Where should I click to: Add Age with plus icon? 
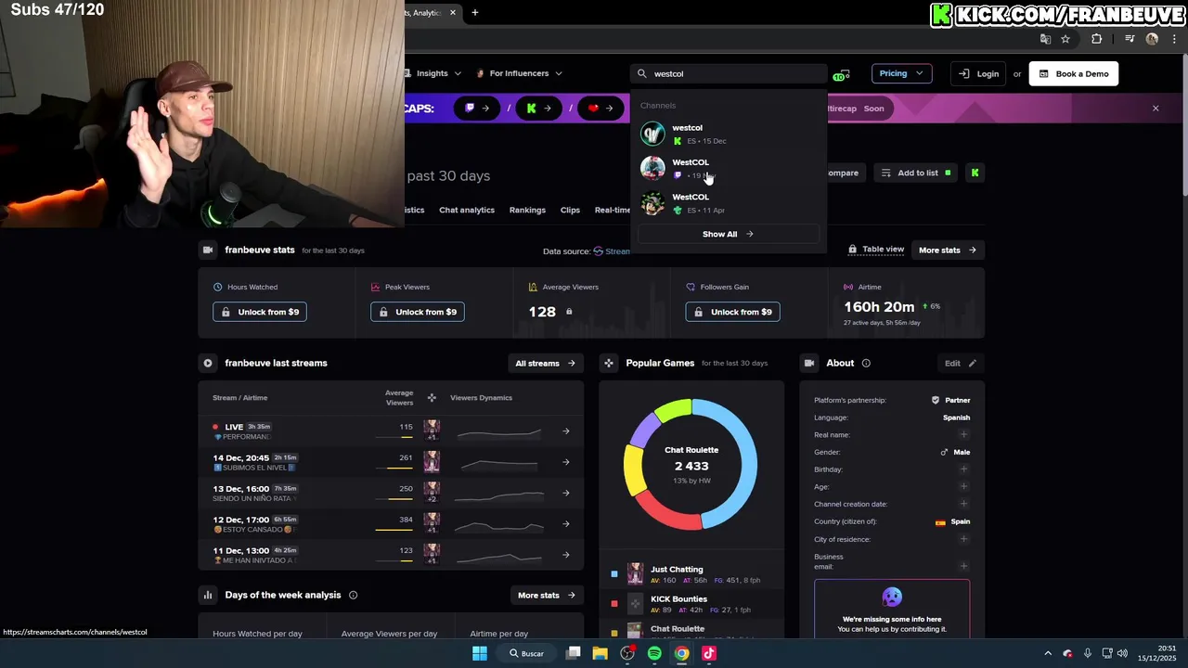coord(963,486)
